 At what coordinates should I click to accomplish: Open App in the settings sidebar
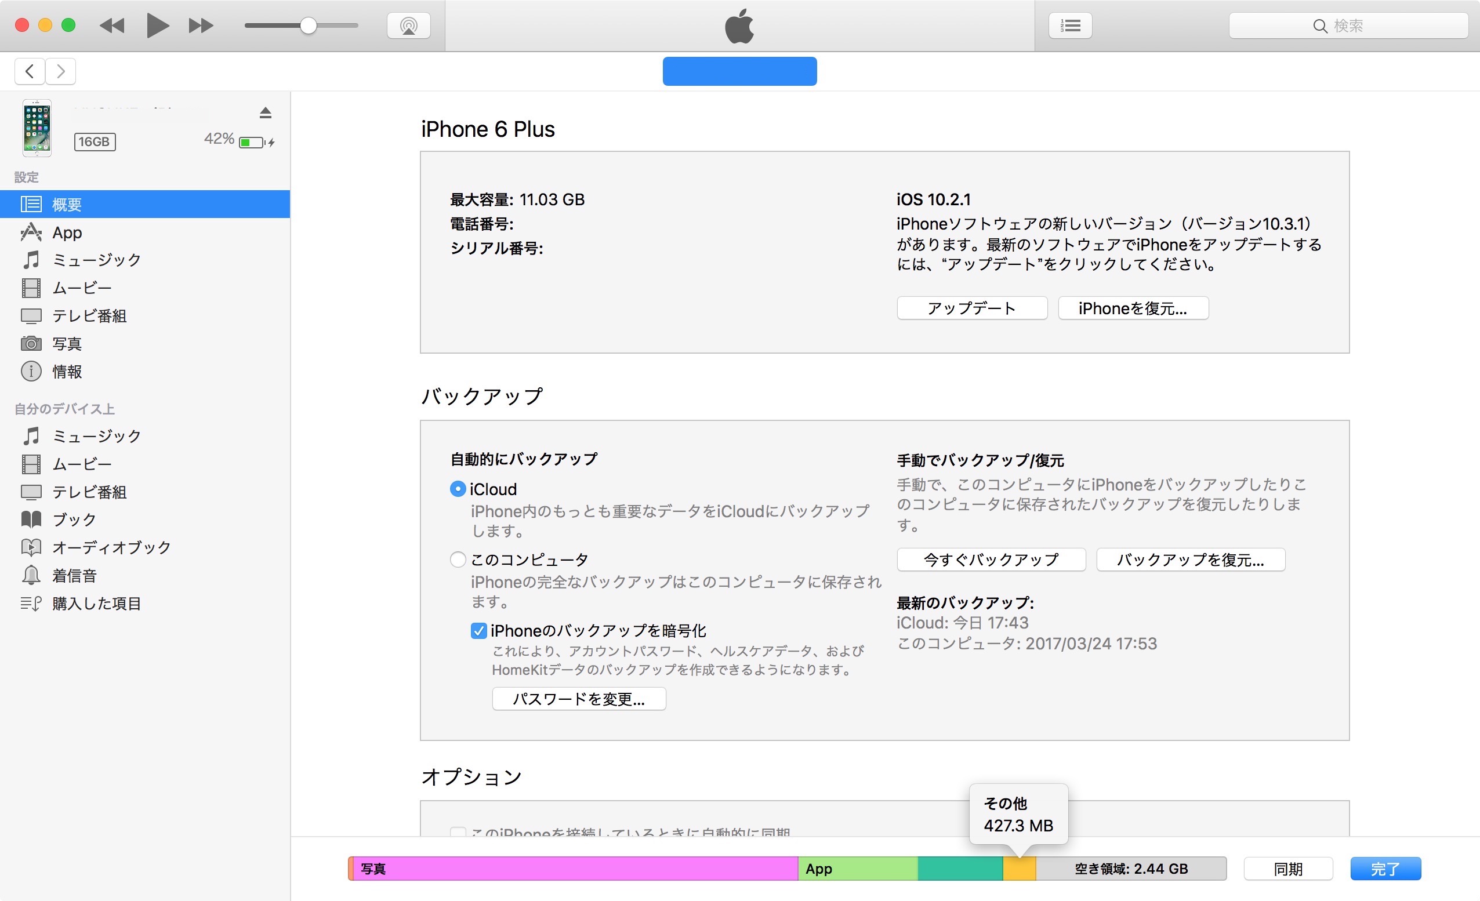(x=145, y=232)
